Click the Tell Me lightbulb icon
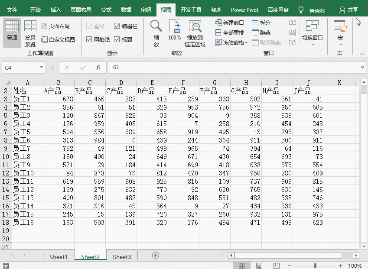 [301, 10]
